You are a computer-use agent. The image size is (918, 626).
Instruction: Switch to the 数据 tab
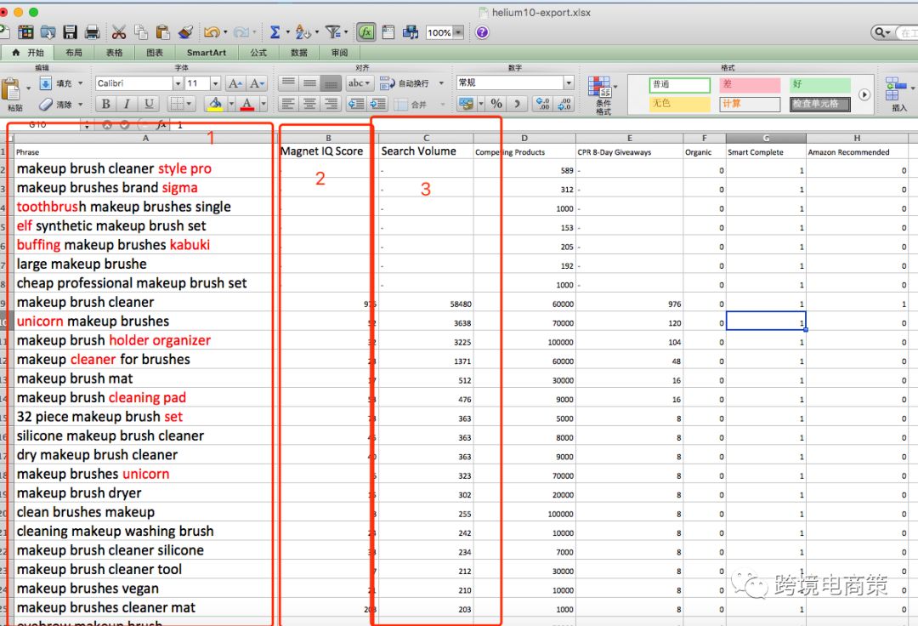point(299,53)
